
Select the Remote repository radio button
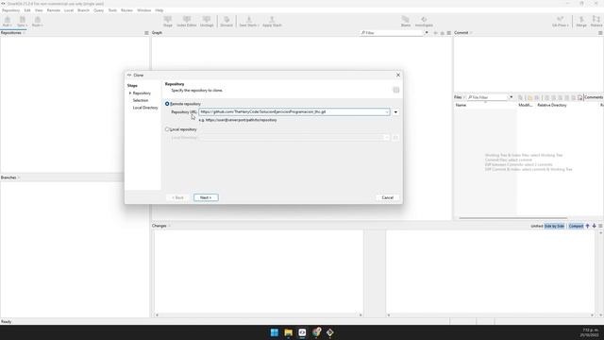click(167, 104)
